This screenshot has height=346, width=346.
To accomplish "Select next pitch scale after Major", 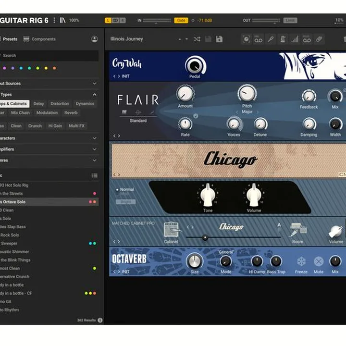I will [x=257, y=112].
